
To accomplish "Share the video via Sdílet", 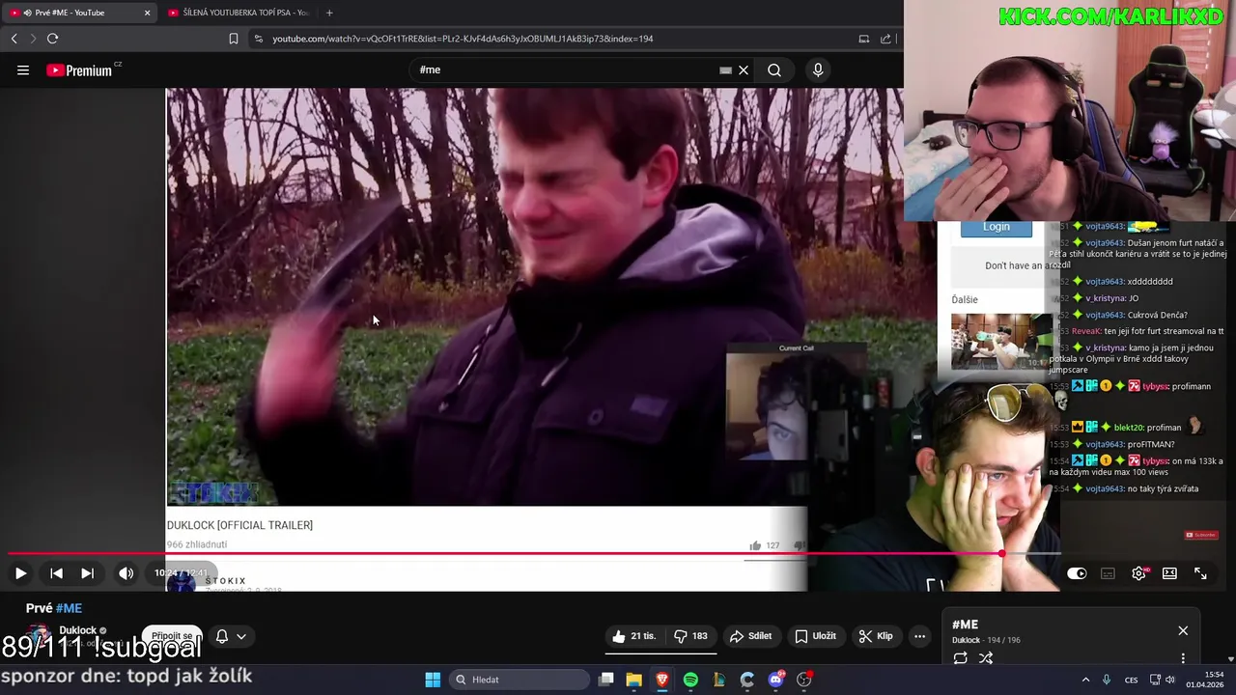I will pos(751,636).
